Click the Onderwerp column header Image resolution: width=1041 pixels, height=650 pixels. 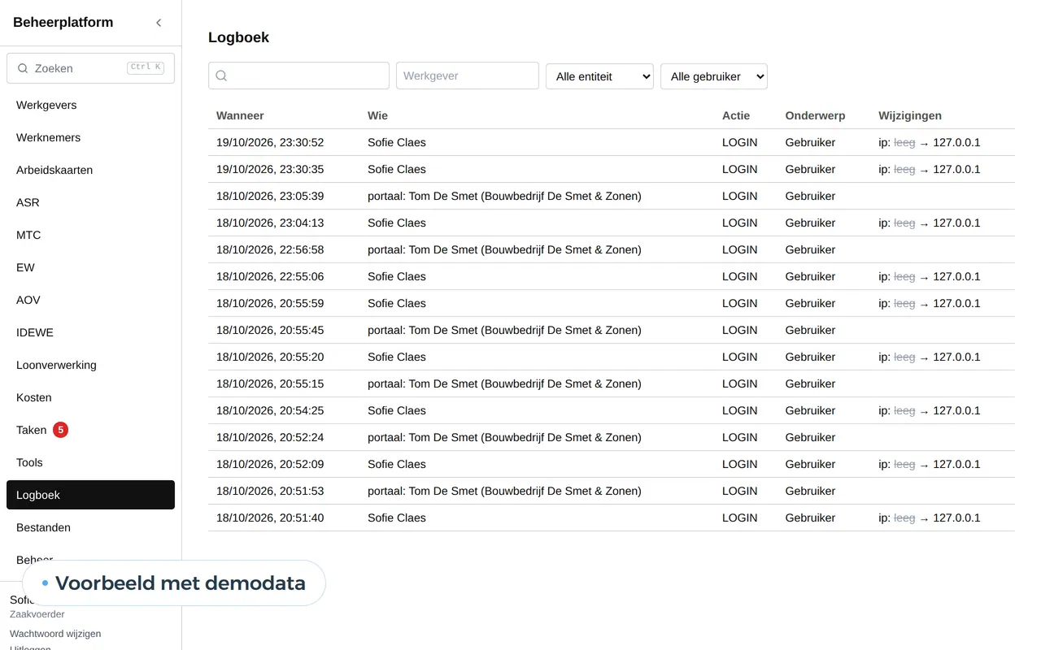815,115
